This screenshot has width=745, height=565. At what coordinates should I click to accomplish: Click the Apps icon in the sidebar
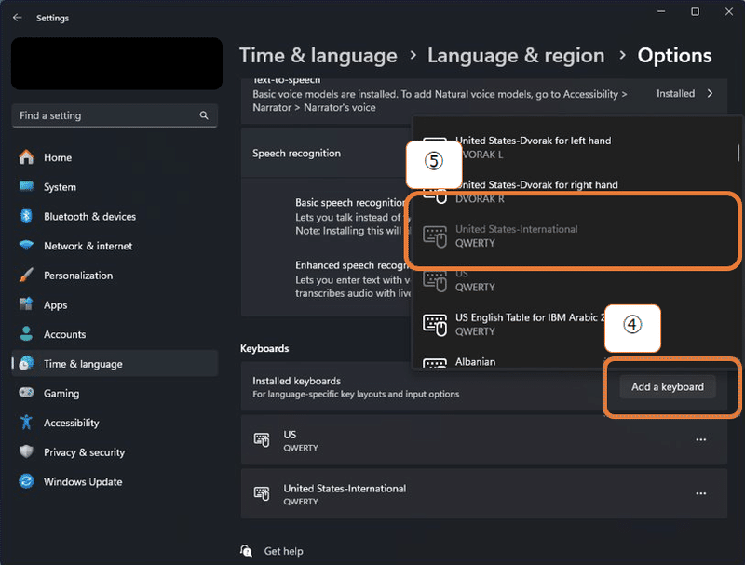pos(27,304)
